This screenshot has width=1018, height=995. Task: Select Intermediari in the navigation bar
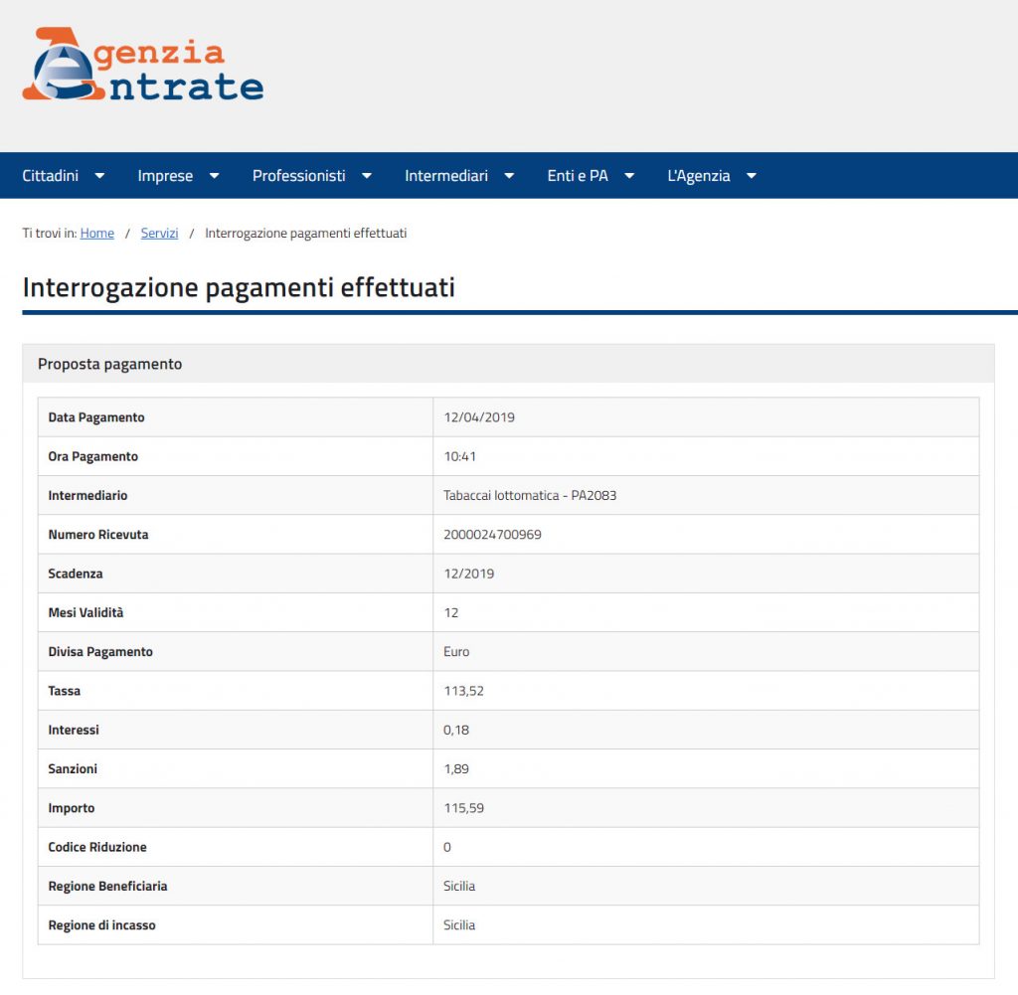coord(445,176)
